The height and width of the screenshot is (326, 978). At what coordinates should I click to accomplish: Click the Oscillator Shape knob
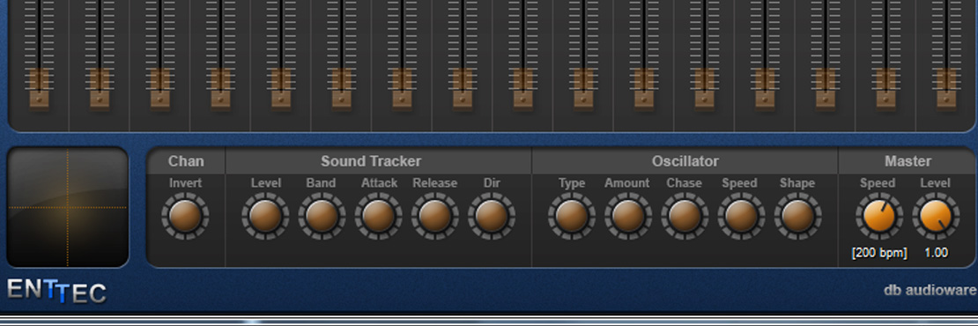point(797,216)
